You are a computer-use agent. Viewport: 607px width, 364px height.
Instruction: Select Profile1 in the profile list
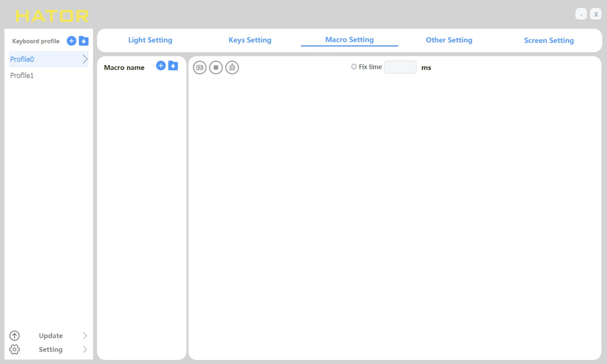49,75
